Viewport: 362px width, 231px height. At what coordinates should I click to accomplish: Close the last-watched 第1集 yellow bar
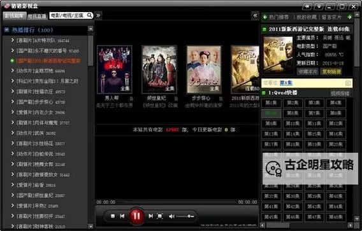348,83
